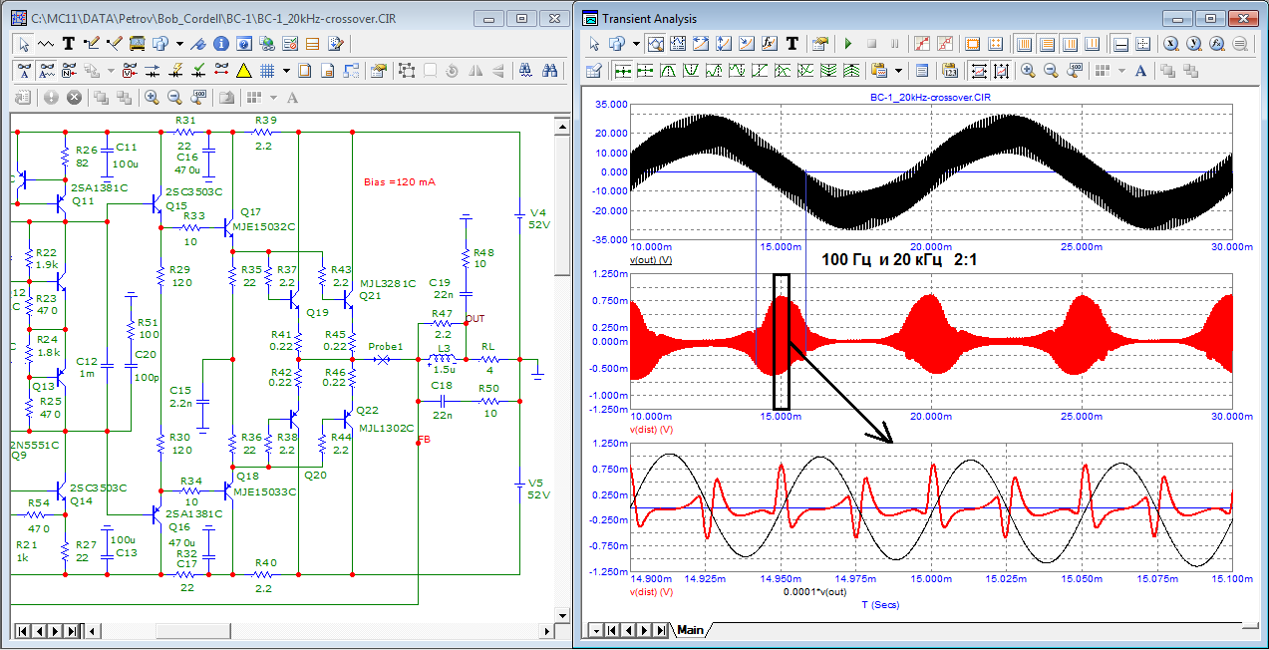
Task: Switch to the Main tab
Action: pos(690,630)
